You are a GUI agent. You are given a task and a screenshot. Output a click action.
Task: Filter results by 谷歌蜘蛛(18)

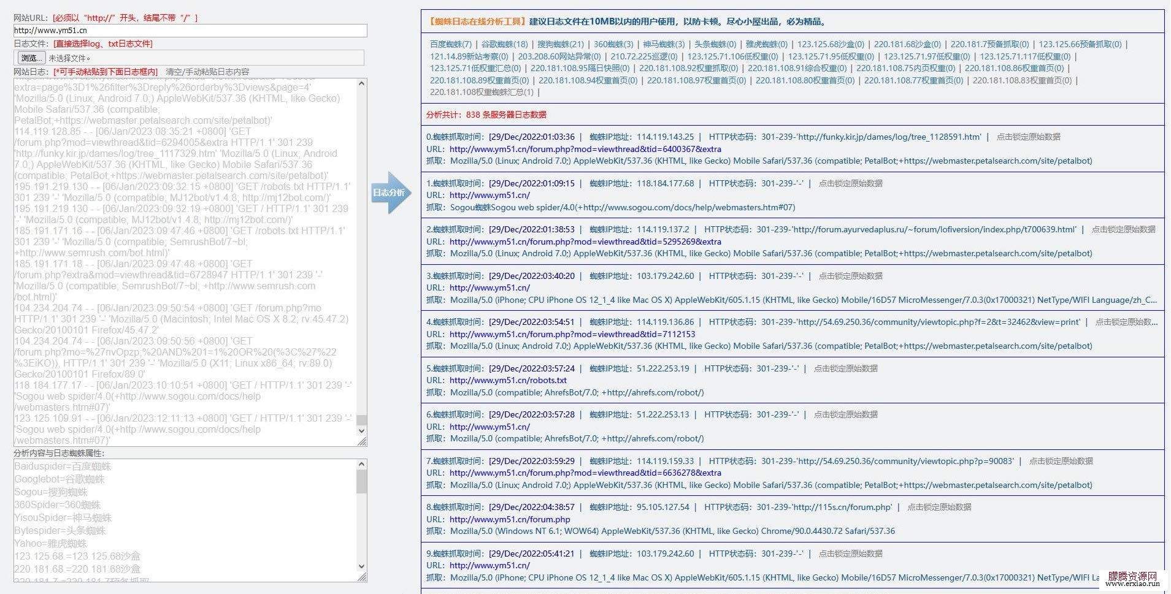point(505,44)
